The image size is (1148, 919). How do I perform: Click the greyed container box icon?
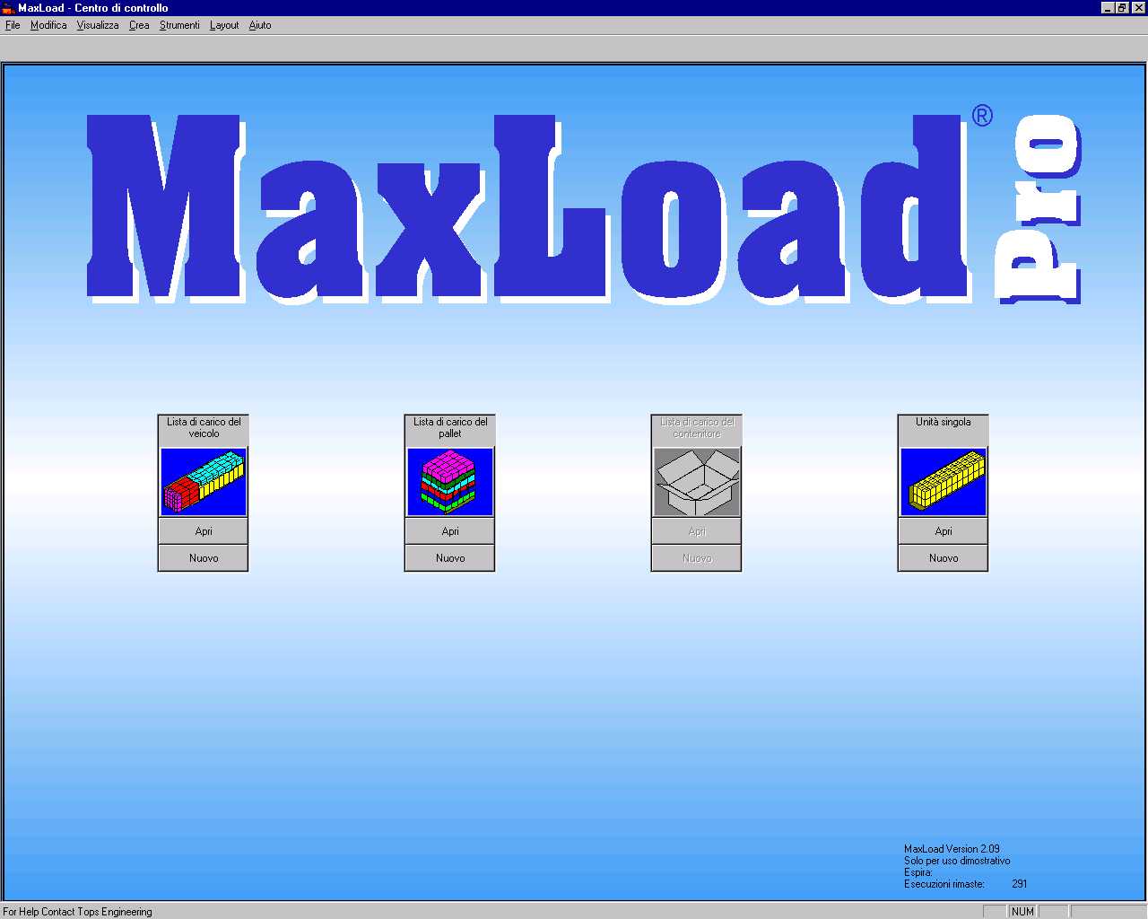click(x=697, y=482)
